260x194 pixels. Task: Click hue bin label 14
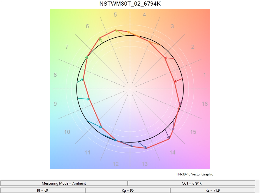point(172,152)
